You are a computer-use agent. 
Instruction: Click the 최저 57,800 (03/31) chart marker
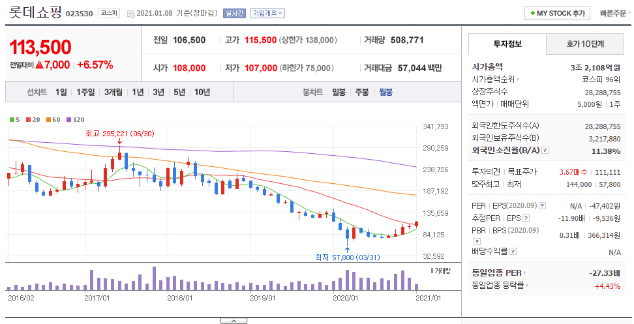(348, 258)
